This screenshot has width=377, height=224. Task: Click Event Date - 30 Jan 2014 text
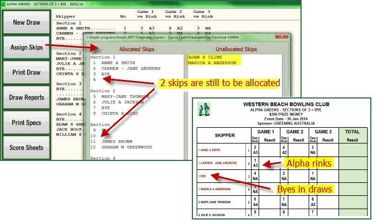[286, 119]
